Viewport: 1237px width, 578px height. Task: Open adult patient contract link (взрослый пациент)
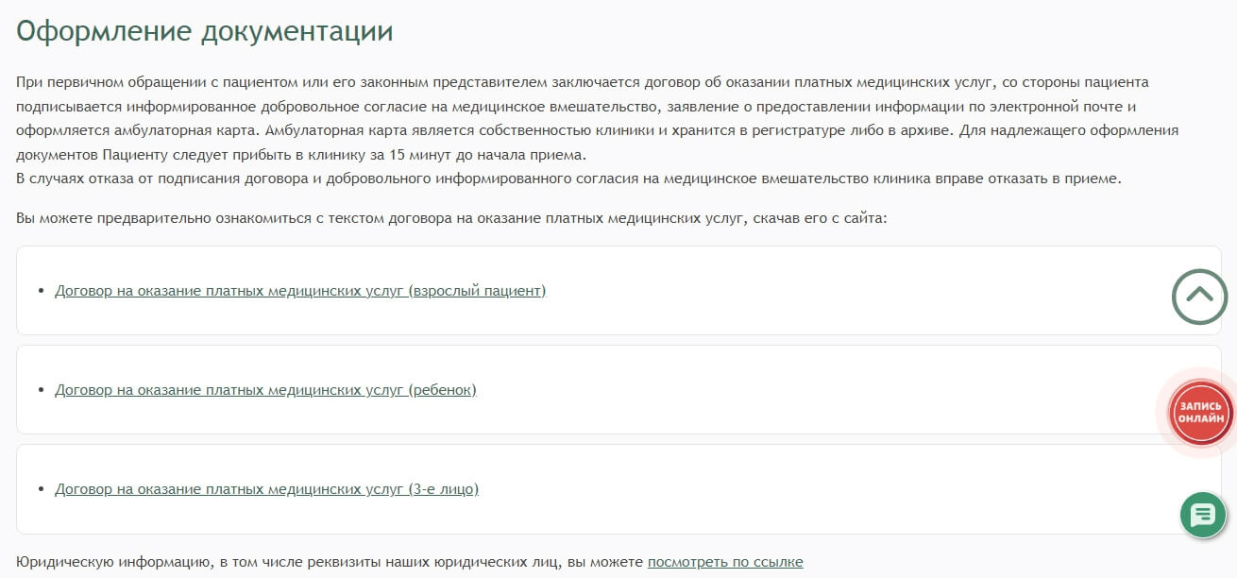click(300, 291)
